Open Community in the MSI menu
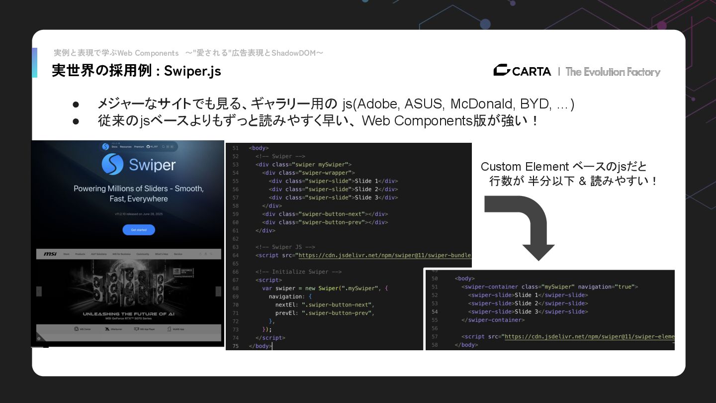This screenshot has height=403, width=716. (x=143, y=254)
